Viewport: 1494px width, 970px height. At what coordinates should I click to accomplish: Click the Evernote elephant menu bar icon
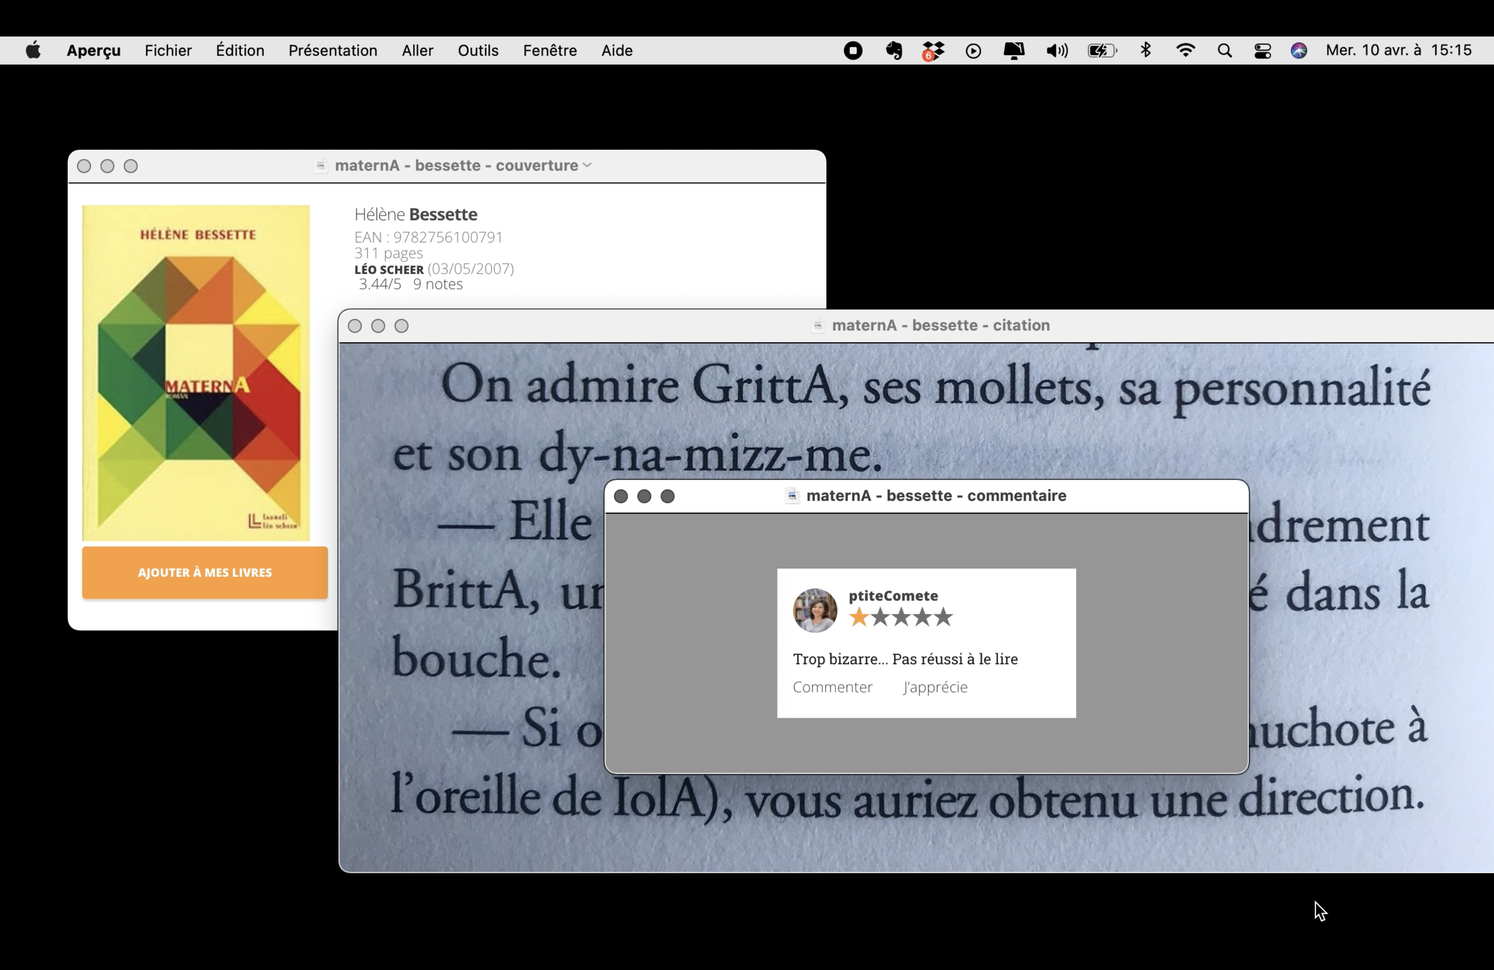click(x=894, y=51)
